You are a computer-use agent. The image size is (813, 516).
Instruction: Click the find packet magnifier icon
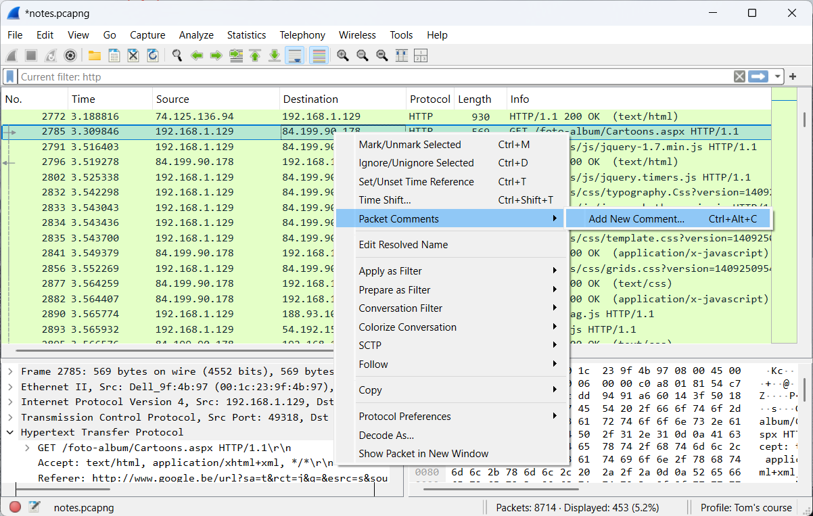(x=177, y=55)
